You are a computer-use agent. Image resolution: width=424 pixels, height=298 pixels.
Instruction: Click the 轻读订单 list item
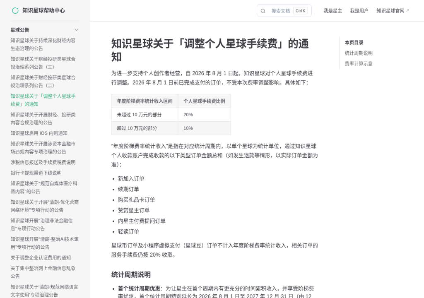click(x=128, y=231)
